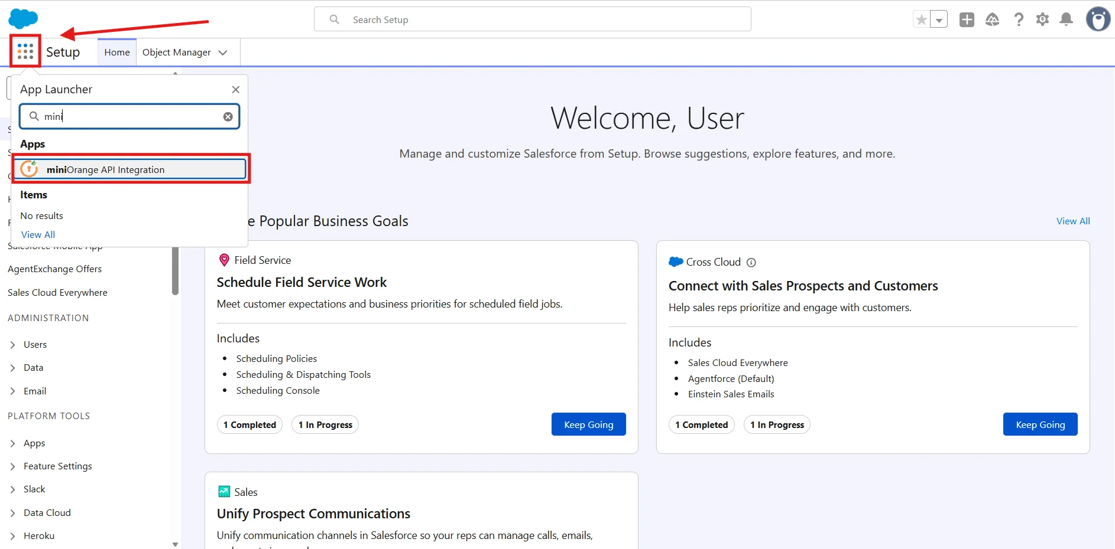
Task: Click Scheduling & Dispatching Tools item
Action: point(303,374)
